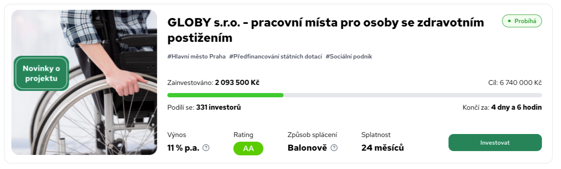Select the #Sociální podnik tag
The width and height of the screenshot is (561, 169).
pos(349,56)
